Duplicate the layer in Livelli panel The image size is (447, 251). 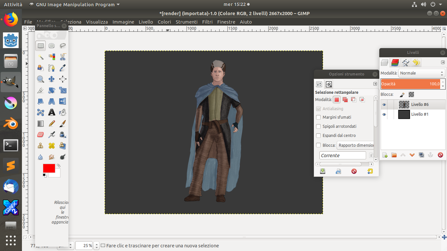(422, 155)
